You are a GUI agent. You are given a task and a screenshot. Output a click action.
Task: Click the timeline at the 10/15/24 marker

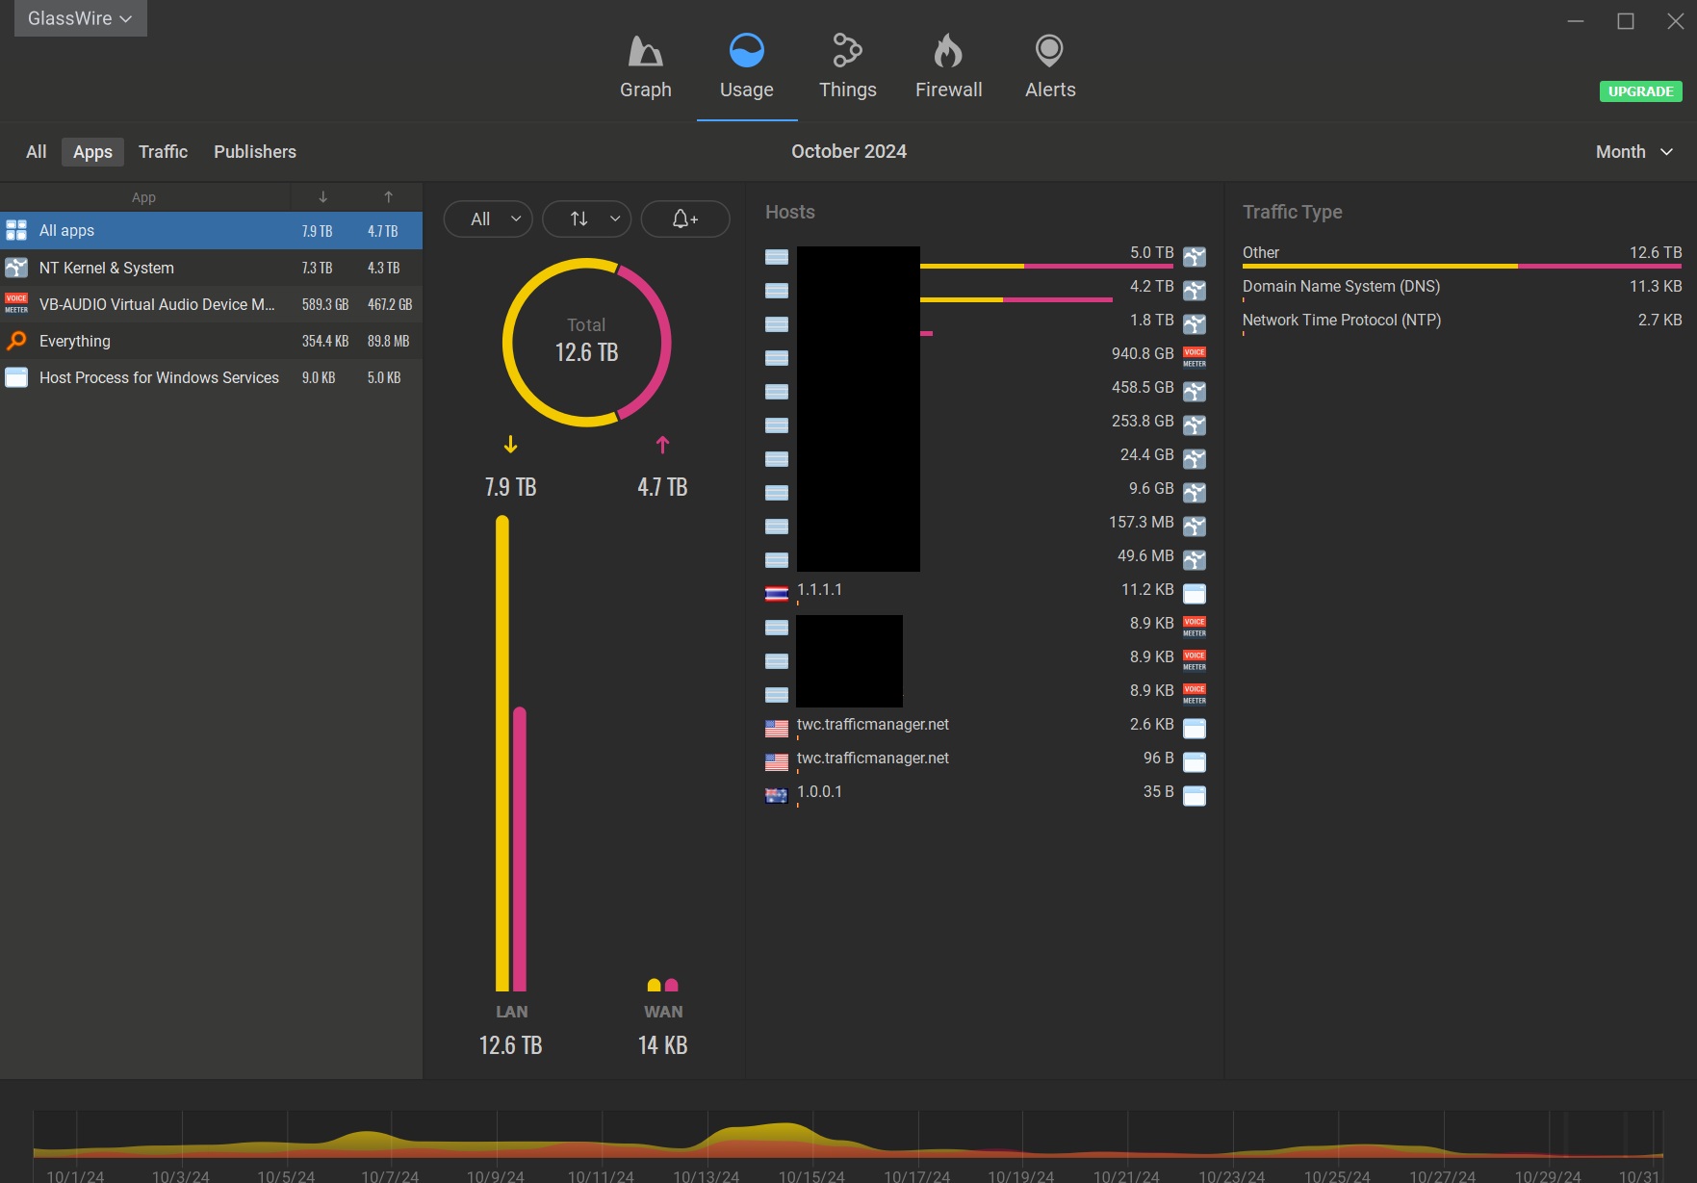tap(810, 1145)
